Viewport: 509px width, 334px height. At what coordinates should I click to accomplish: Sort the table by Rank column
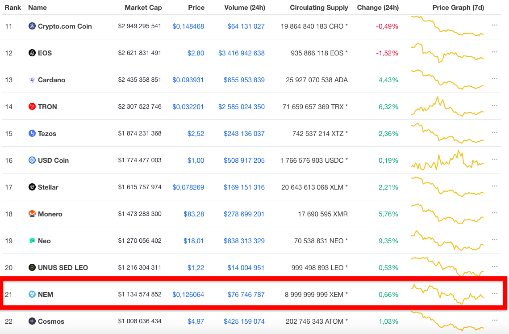coord(13,8)
